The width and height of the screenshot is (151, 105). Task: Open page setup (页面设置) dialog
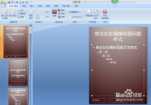click(x=89, y=13)
